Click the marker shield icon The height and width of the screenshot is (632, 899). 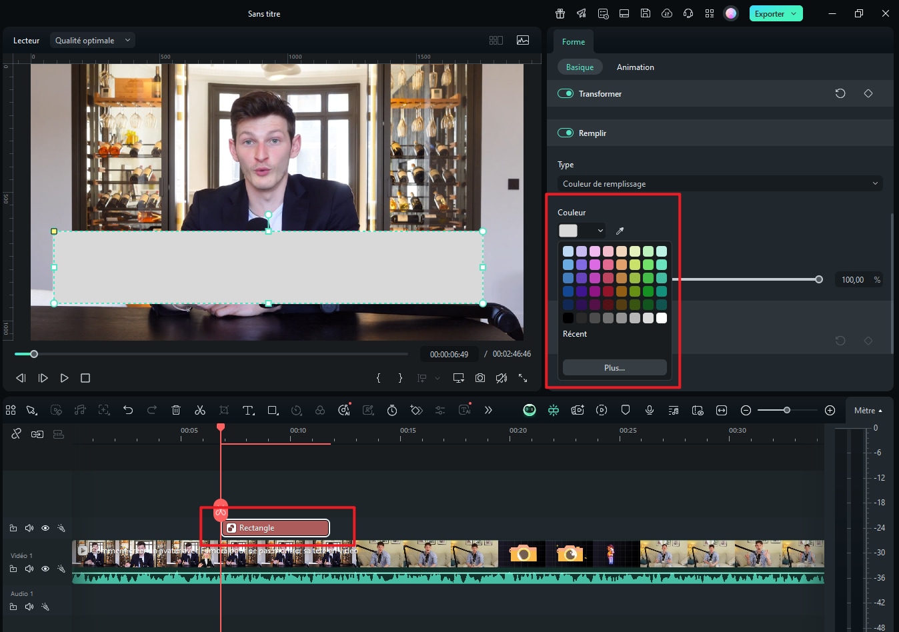tap(626, 410)
